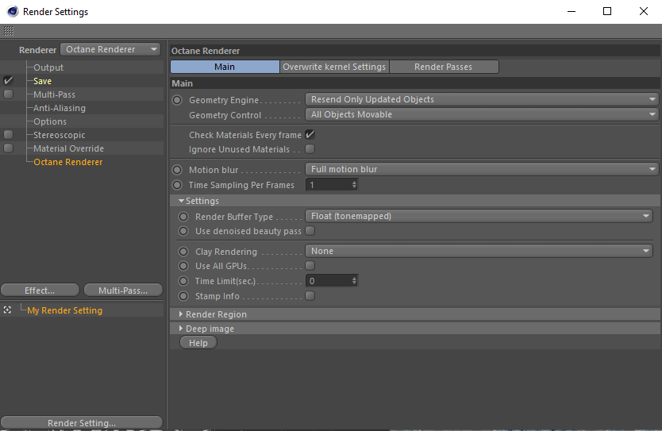The image size is (662, 431).
Task: Click the Effect... button
Action: (x=40, y=290)
